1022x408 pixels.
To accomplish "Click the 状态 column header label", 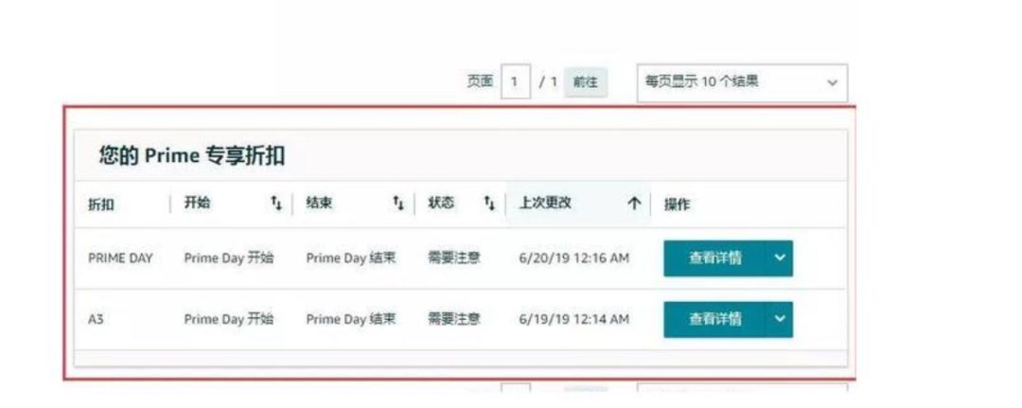I will tap(441, 203).
